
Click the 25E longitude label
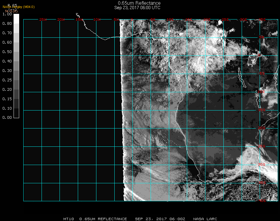coord(225,19)
